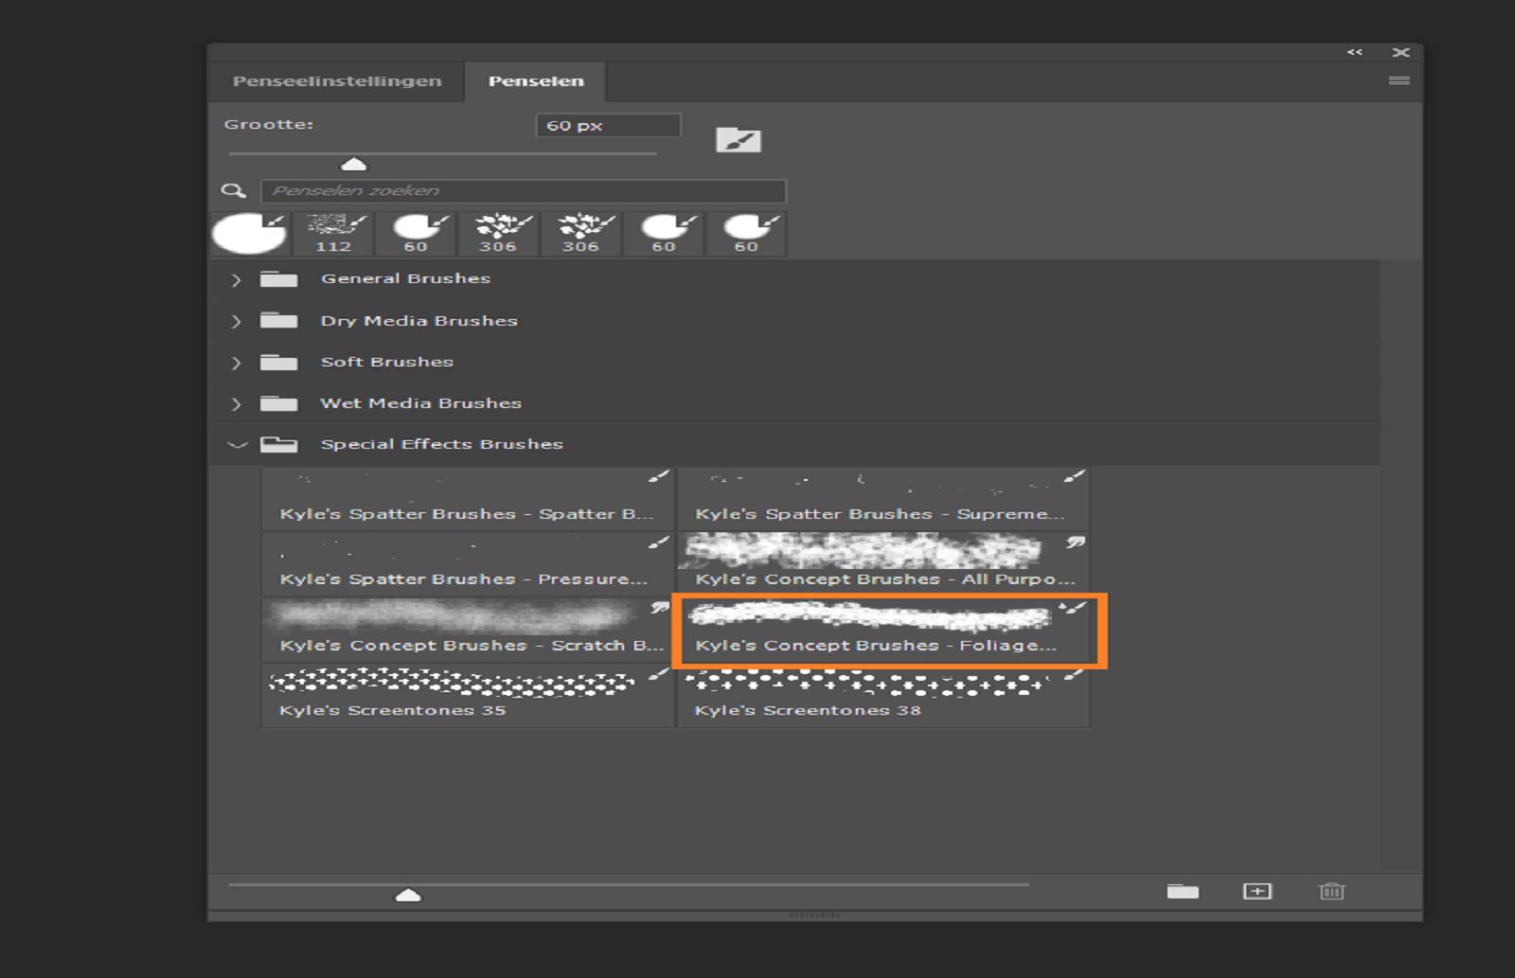
Task: Click the Grootte brush size slider handle
Action: (x=353, y=164)
